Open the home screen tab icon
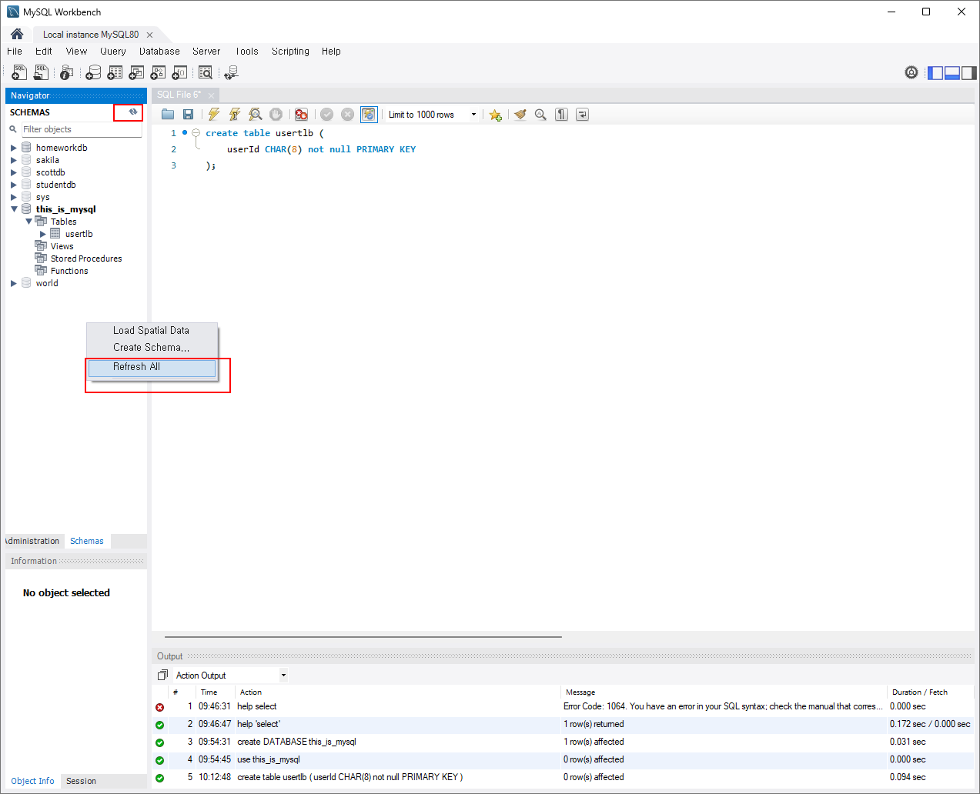The width and height of the screenshot is (980, 794). click(x=16, y=34)
